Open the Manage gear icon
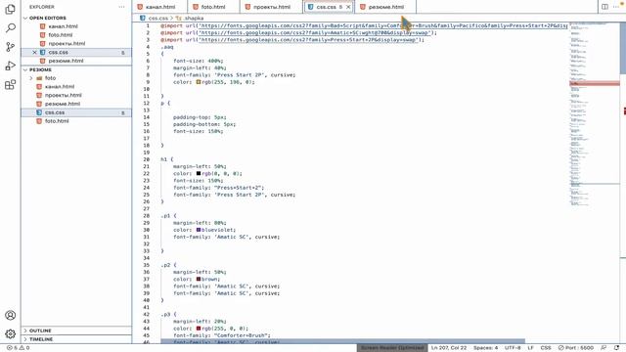The height and width of the screenshot is (352, 626). (11, 333)
